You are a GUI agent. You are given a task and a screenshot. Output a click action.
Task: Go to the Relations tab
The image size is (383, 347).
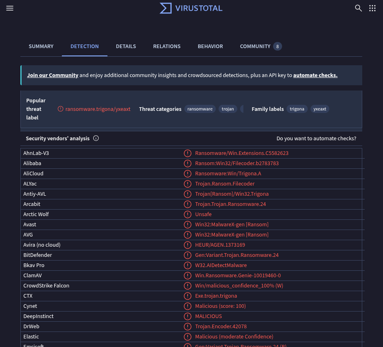pyautogui.click(x=167, y=46)
